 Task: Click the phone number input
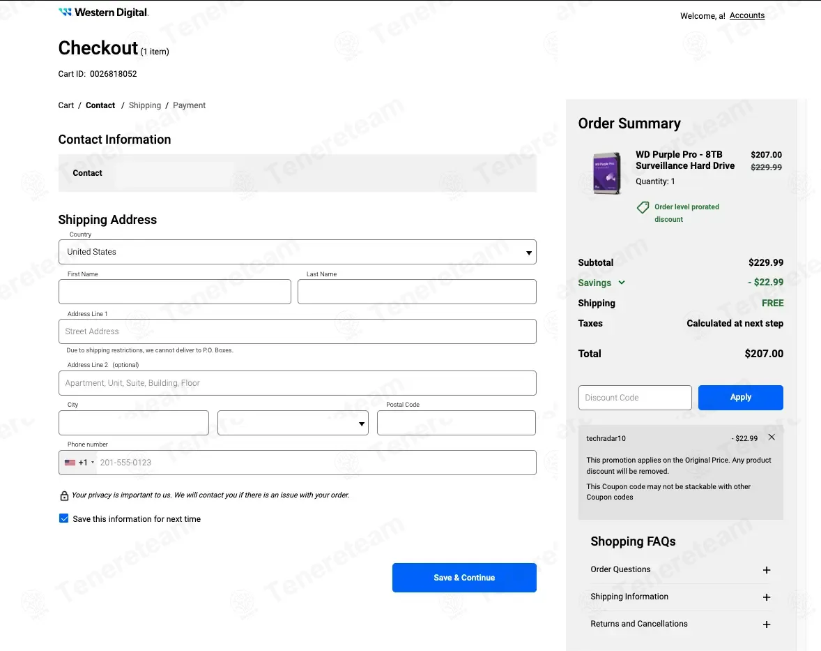point(316,463)
